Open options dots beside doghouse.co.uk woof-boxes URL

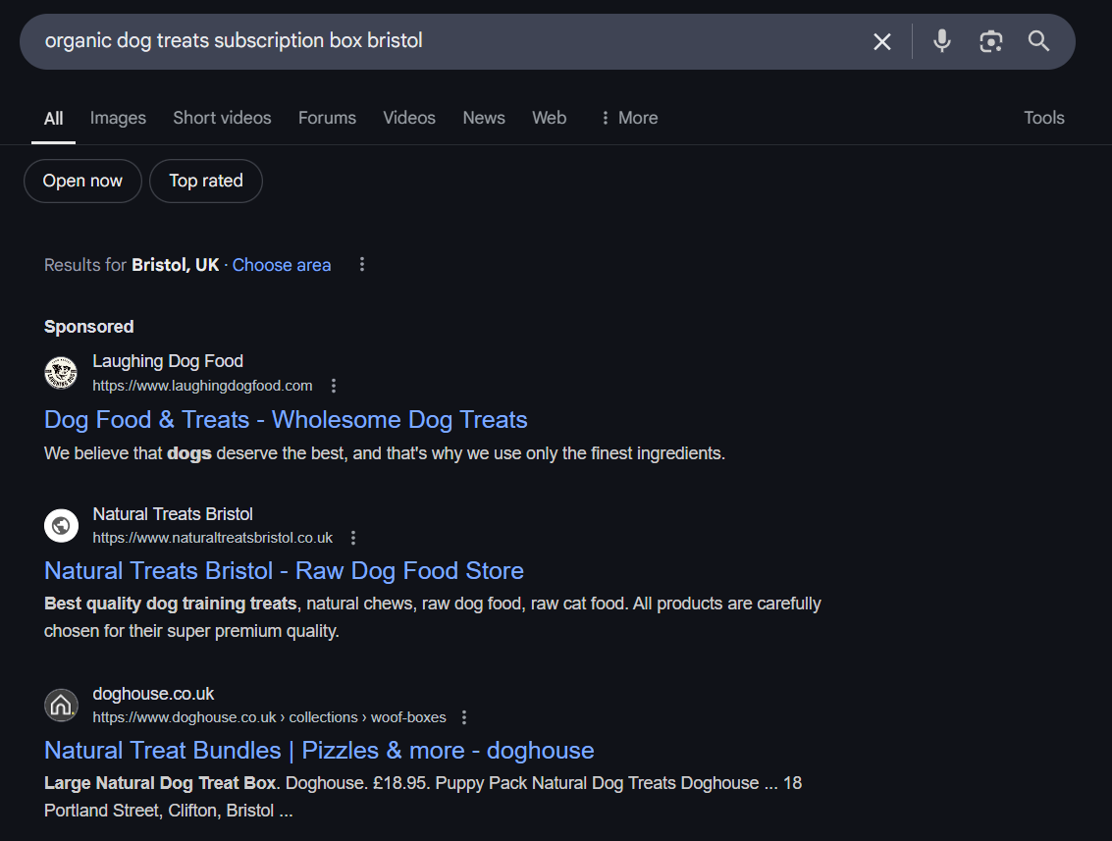464,717
